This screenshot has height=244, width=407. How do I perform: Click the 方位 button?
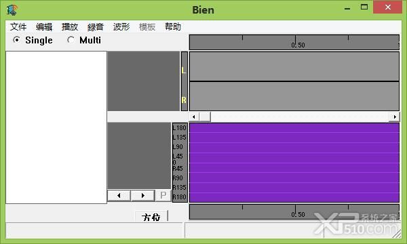click(x=151, y=216)
